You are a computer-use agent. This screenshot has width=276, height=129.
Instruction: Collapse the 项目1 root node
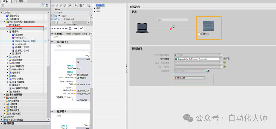click(2, 12)
